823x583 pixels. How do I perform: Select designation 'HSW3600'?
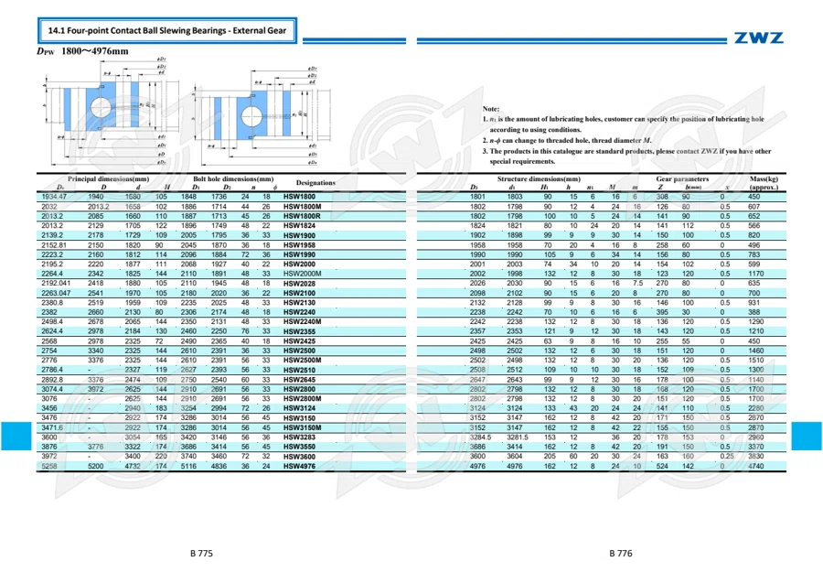click(x=299, y=457)
